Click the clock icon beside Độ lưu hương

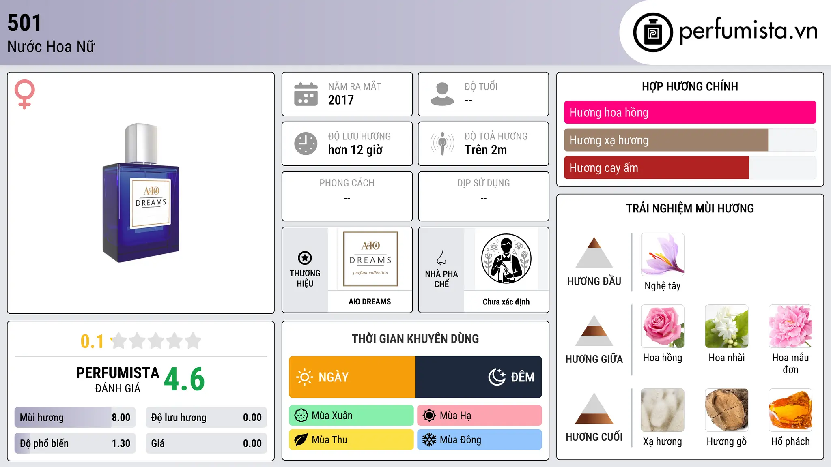tap(306, 144)
